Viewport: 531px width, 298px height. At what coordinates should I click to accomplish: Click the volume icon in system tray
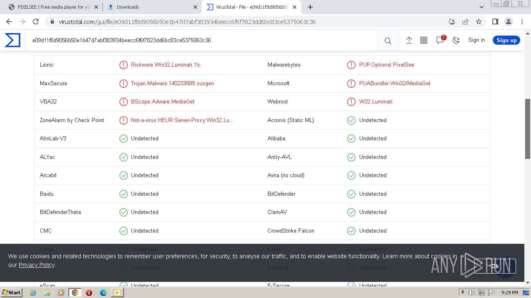coord(472,293)
